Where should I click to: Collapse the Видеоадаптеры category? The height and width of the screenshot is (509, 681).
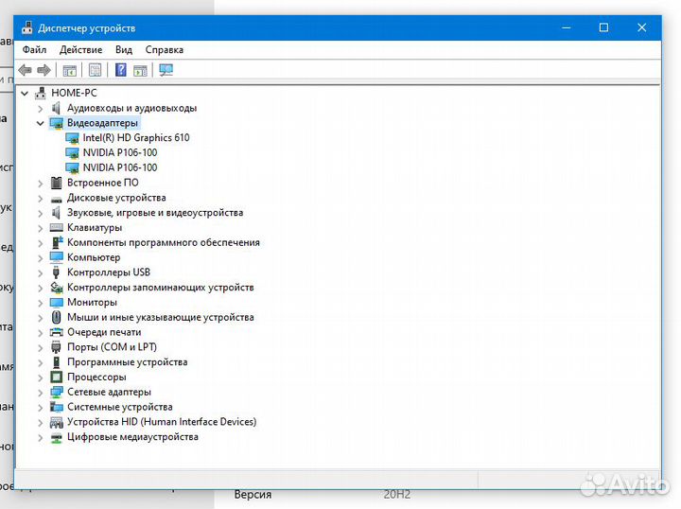(x=41, y=123)
